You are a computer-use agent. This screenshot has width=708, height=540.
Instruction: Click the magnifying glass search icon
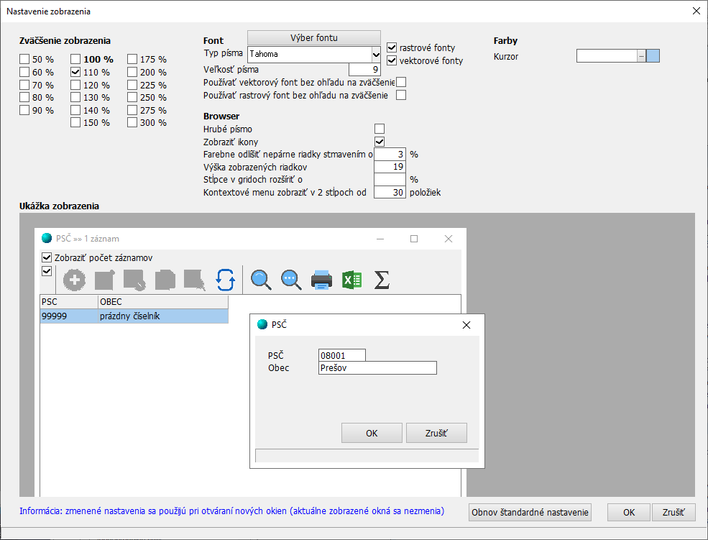(x=261, y=280)
